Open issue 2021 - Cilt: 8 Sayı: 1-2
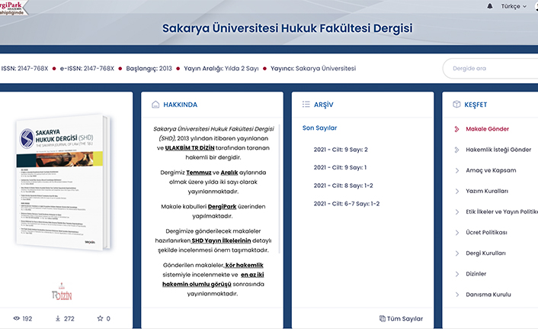Viewport: 538px width, 329px height. (x=343, y=185)
